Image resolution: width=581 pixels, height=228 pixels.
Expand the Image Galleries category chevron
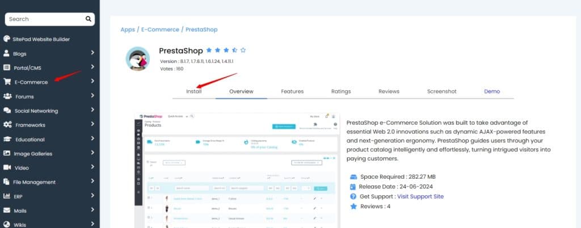(92, 153)
